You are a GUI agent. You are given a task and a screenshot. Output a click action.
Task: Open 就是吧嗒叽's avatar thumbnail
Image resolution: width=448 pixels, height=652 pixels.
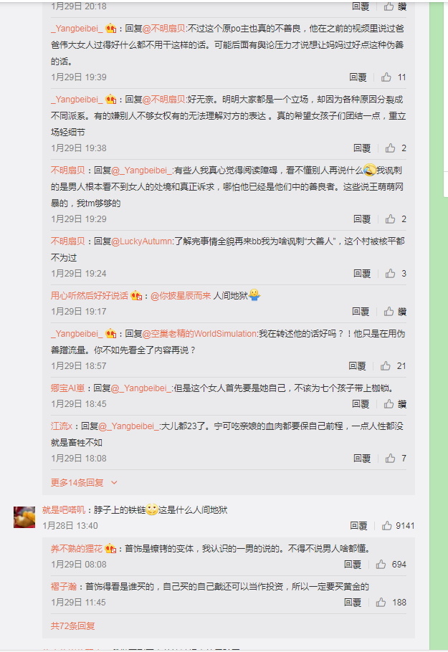24,517
